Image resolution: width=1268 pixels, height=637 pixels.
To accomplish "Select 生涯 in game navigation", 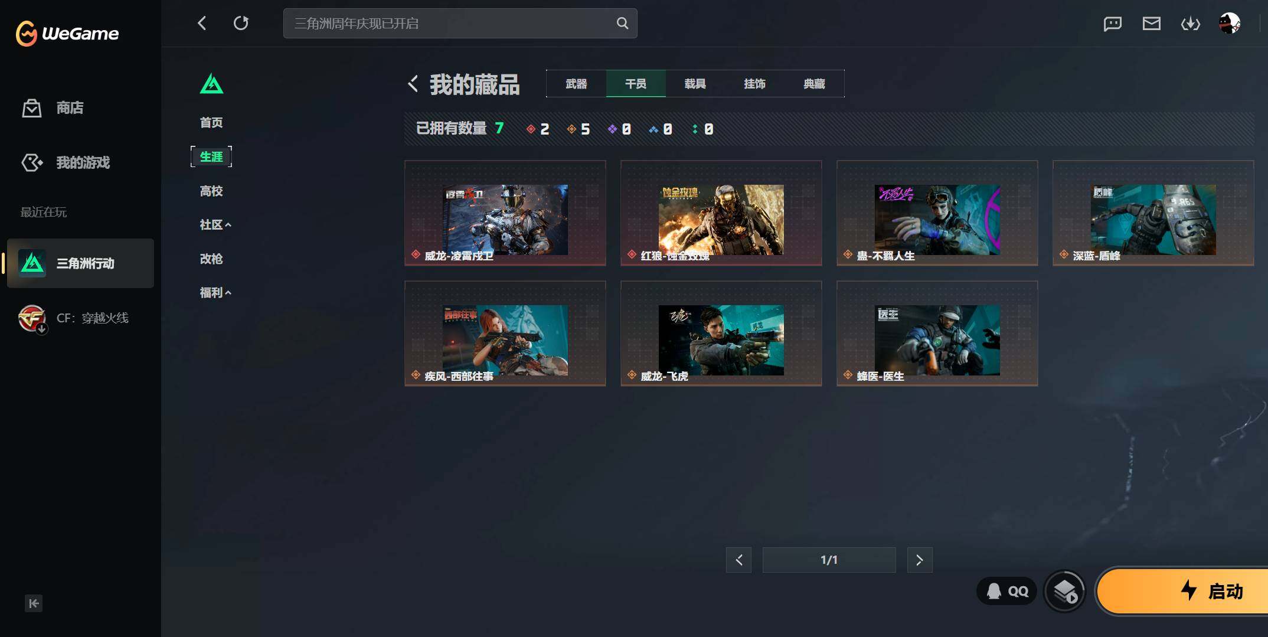I will pyautogui.click(x=211, y=156).
